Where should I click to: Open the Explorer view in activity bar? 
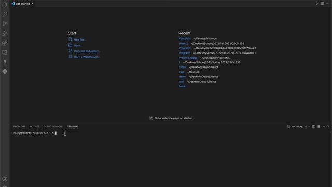click(5, 5)
